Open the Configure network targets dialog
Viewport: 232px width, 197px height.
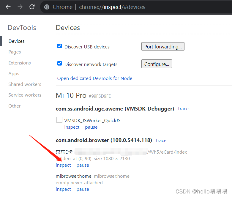point(157,64)
